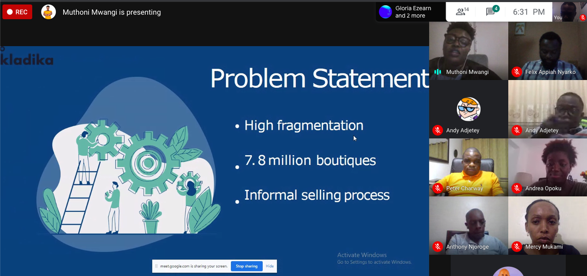Open the participants list icon showing 14
Viewport: 587px width, 276px height.
coord(462,12)
